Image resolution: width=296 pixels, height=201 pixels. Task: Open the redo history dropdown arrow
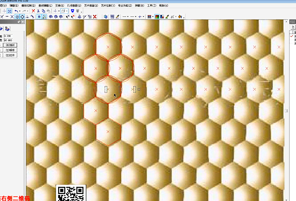point(28,11)
